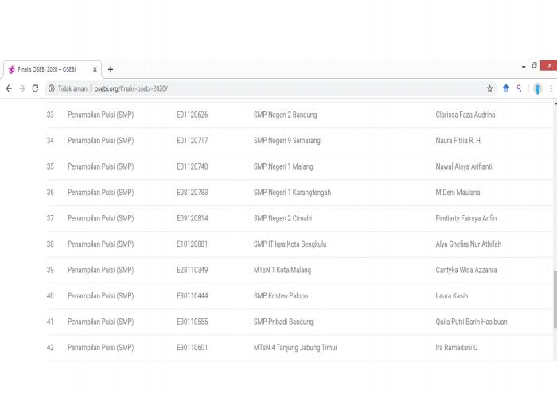Open the Chrome profile avatar
The width and height of the screenshot is (557, 394).
pos(538,88)
